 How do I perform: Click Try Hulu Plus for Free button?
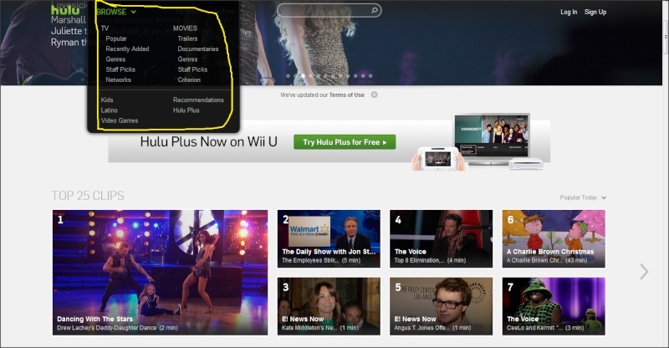pyautogui.click(x=345, y=142)
